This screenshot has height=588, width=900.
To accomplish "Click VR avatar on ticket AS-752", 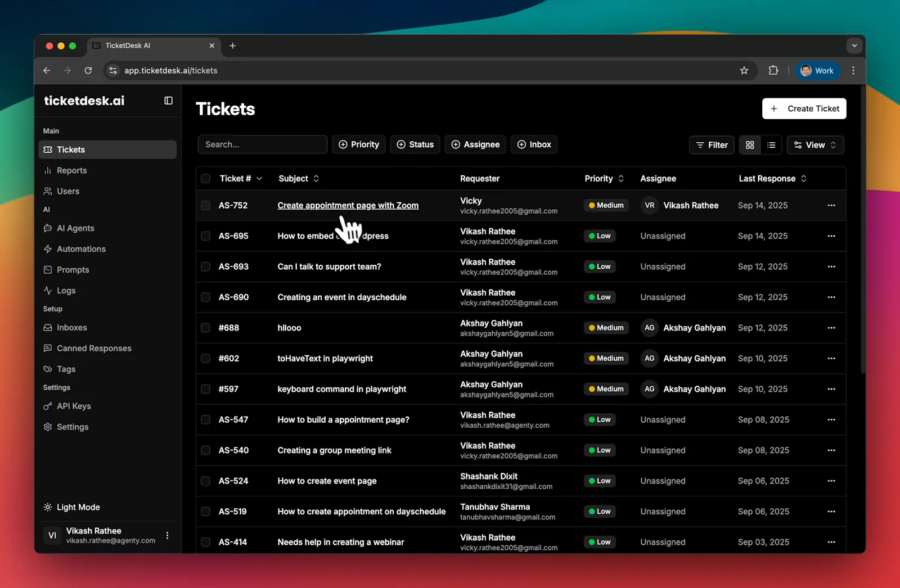I will 650,206.
